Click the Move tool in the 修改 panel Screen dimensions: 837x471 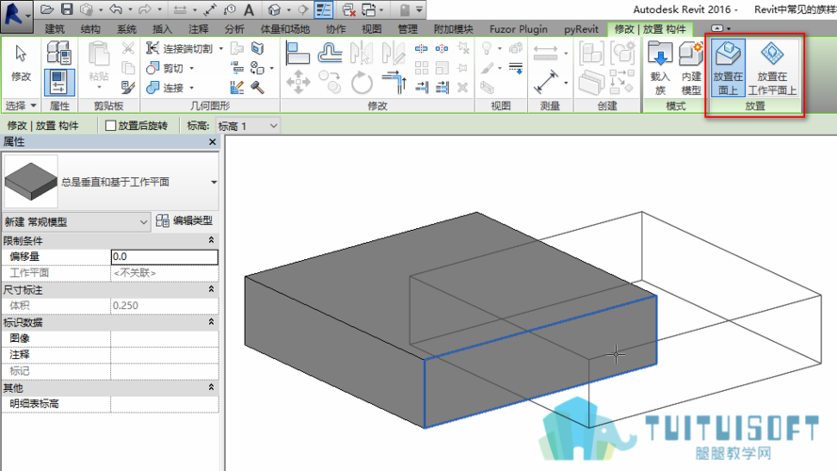298,83
